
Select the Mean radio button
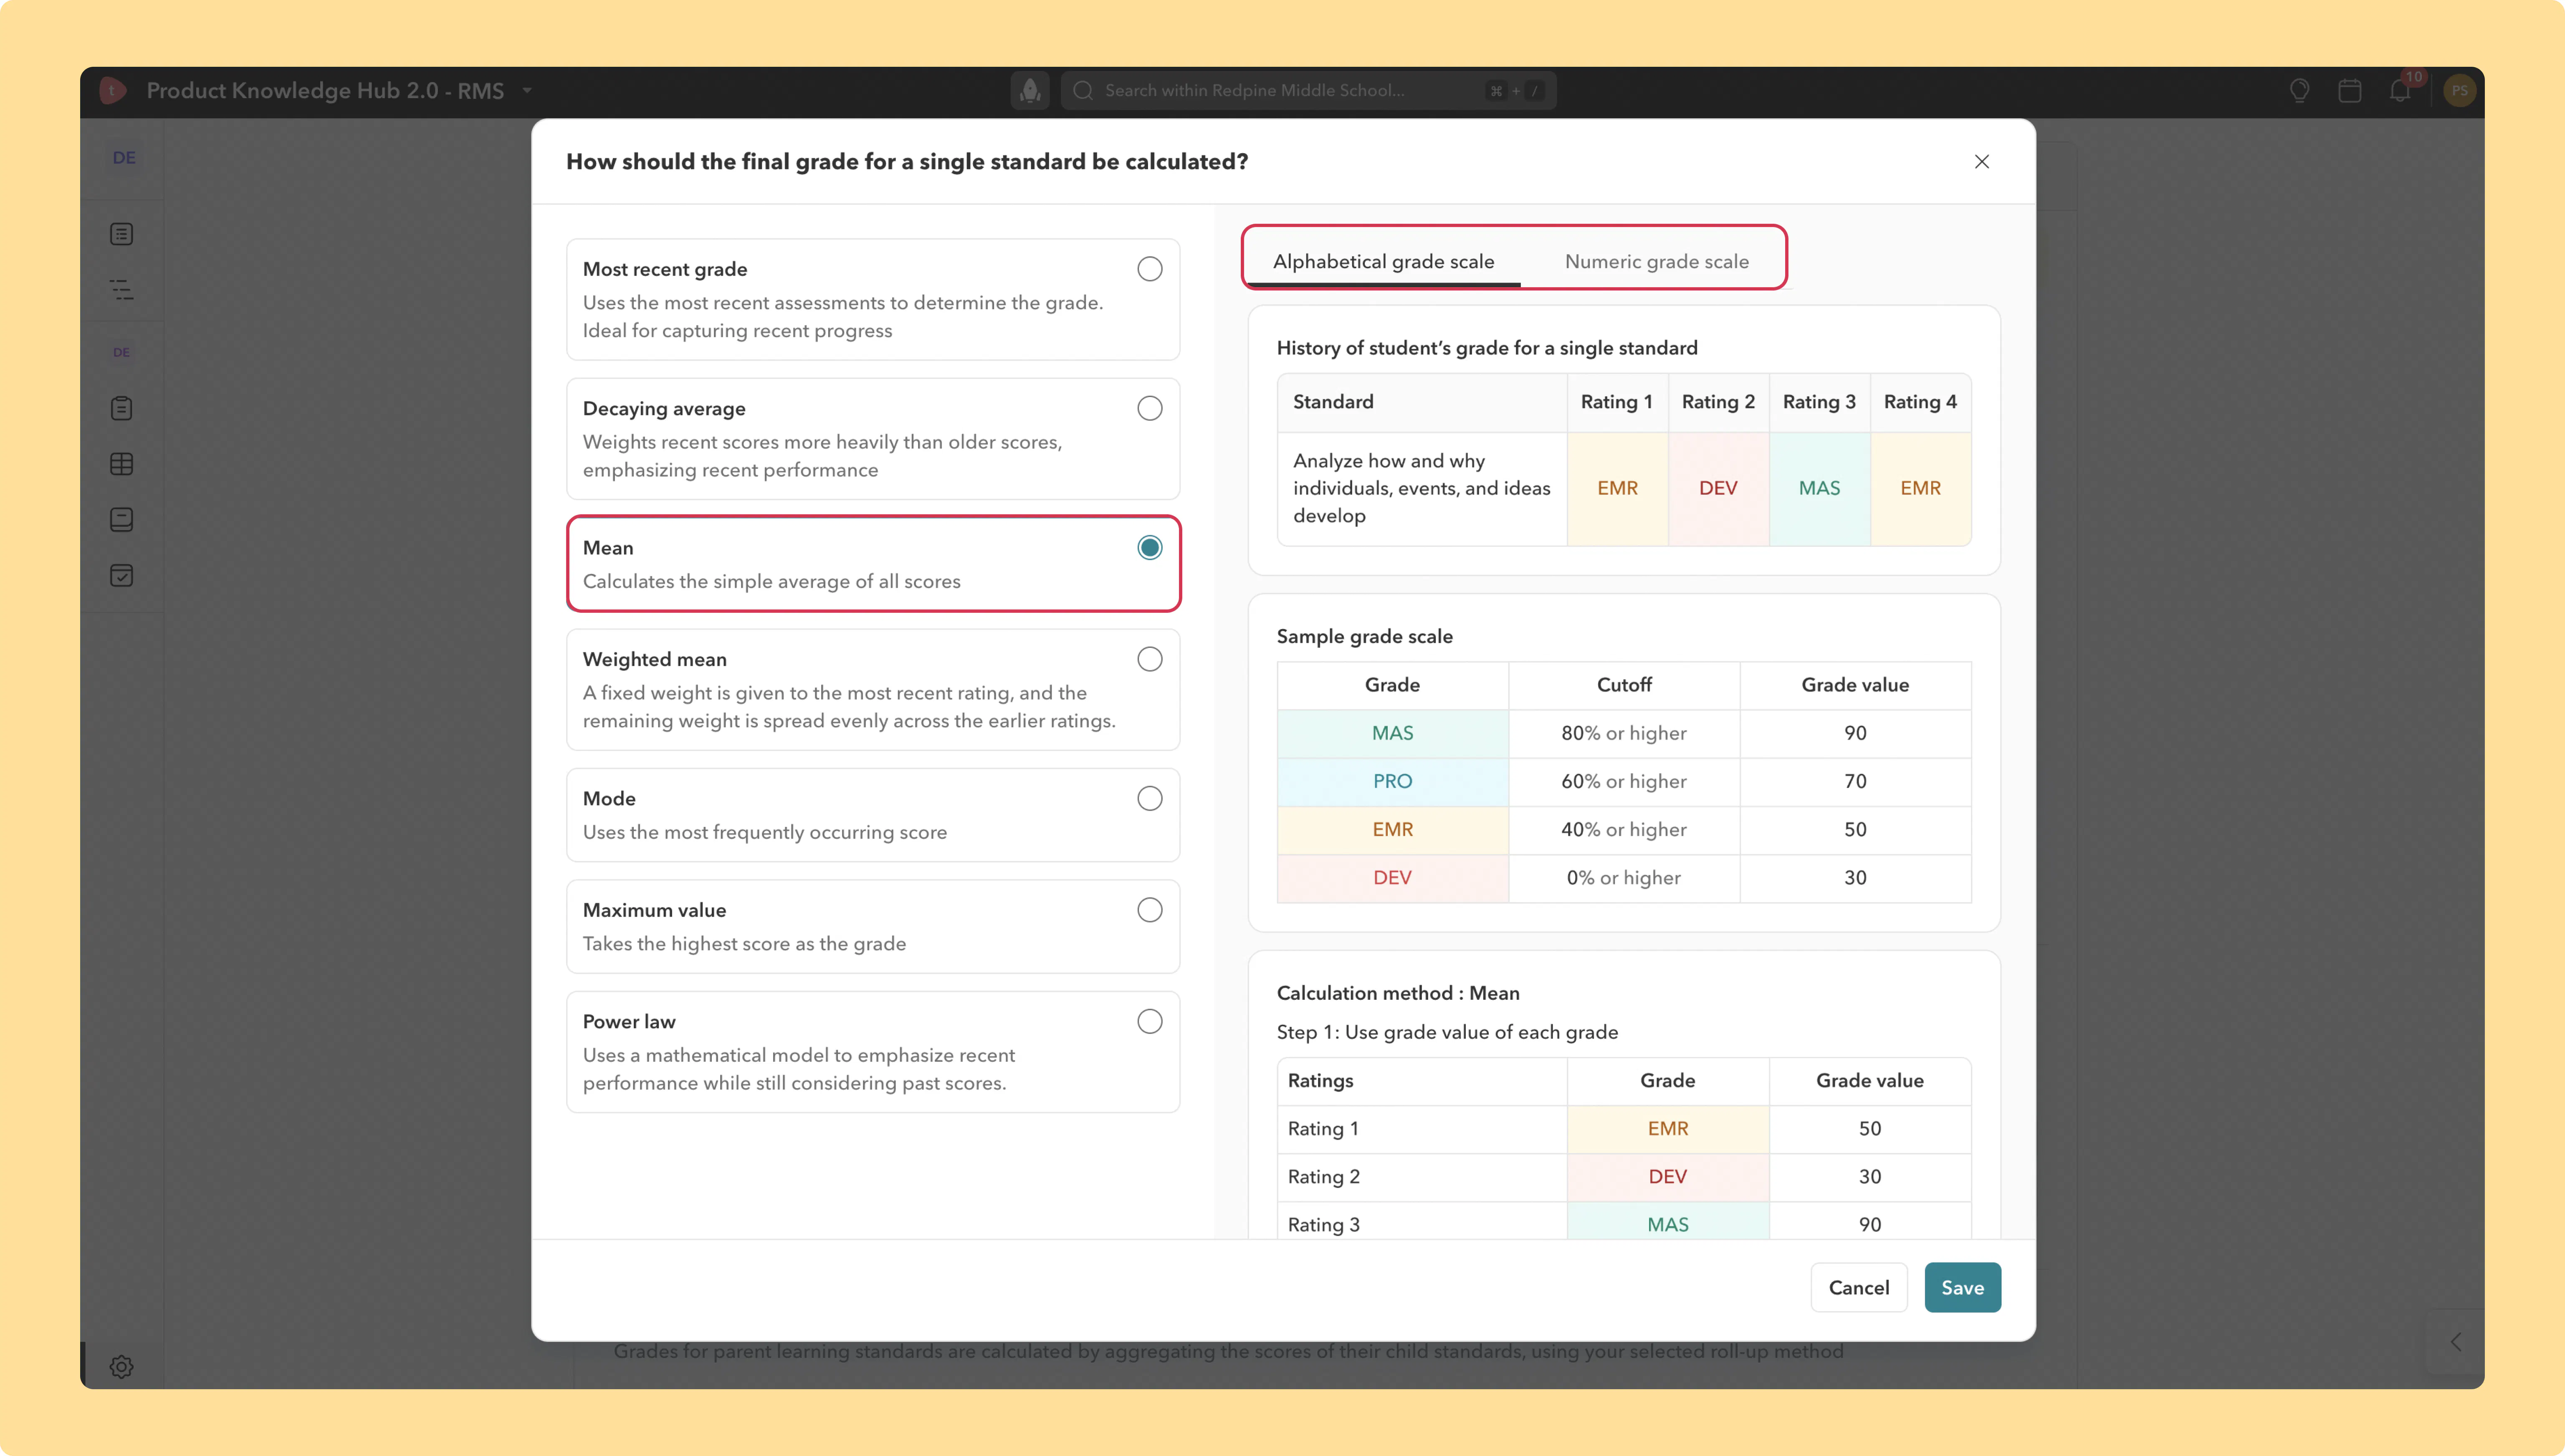pos(1150,548)
